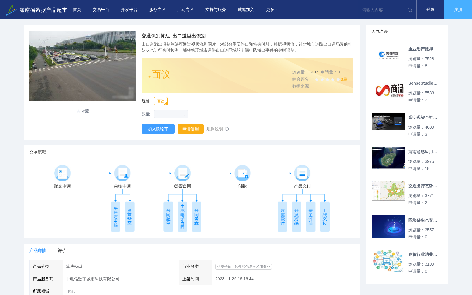This screenshot has width=472, height=295.
Task: Click the 注册 button
Action: tap(458, 10)
